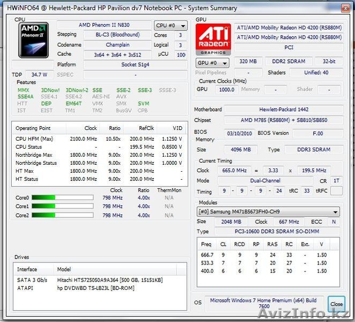Click the EM64T feature flag
Image resolution: width=355 pixels, height=322 pixels.
click(x=73, y=104)
